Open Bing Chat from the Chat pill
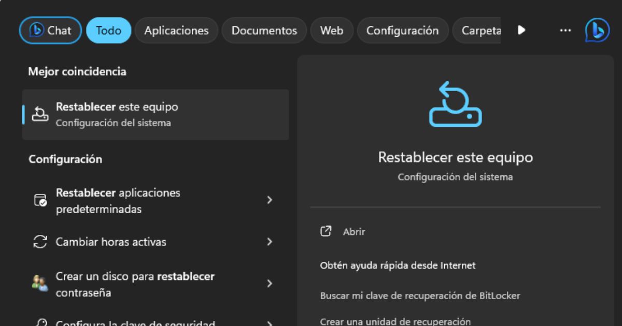This screenshot has height=326, width=622. point(50,31)
